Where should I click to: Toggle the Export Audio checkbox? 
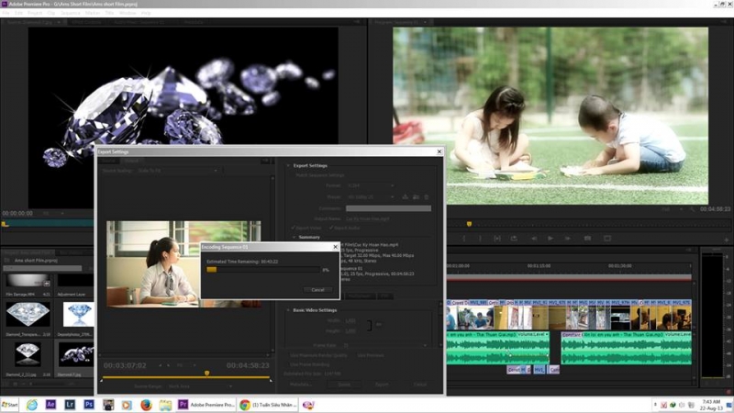click(331, 228)
